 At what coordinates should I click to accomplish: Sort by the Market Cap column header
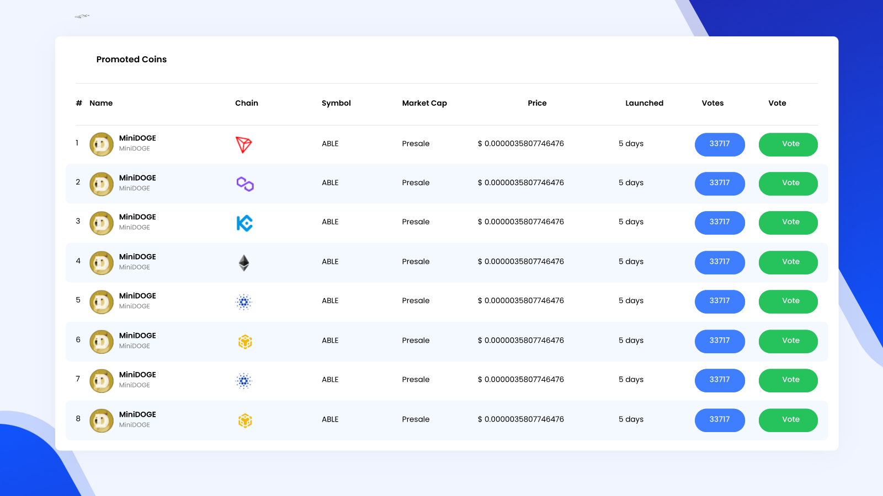pos(424,103)
